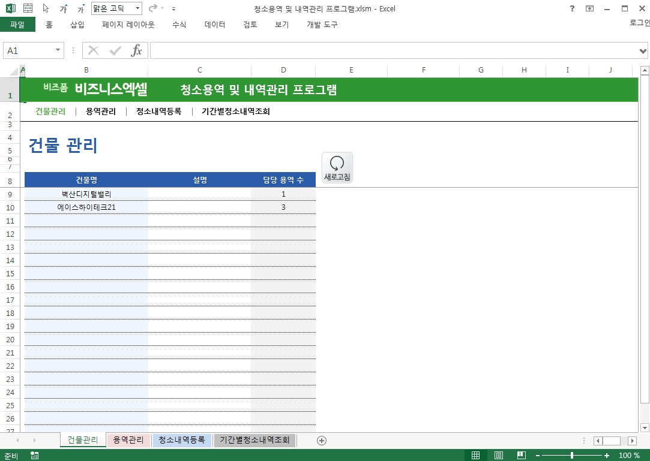
Task: Add a new sheet with the plus icon
Action: (x=322, y=441)
